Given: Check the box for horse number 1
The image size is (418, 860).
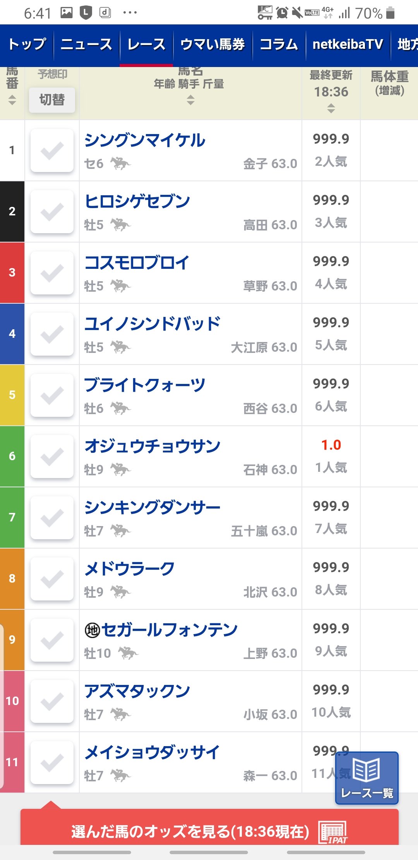Looking at the screenshot, I should point(52,150).
